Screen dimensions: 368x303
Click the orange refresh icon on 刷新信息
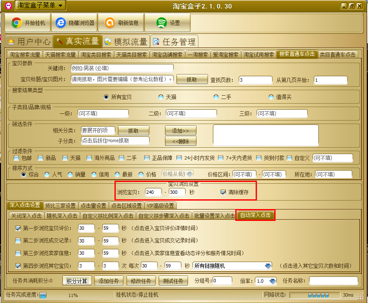110,23
